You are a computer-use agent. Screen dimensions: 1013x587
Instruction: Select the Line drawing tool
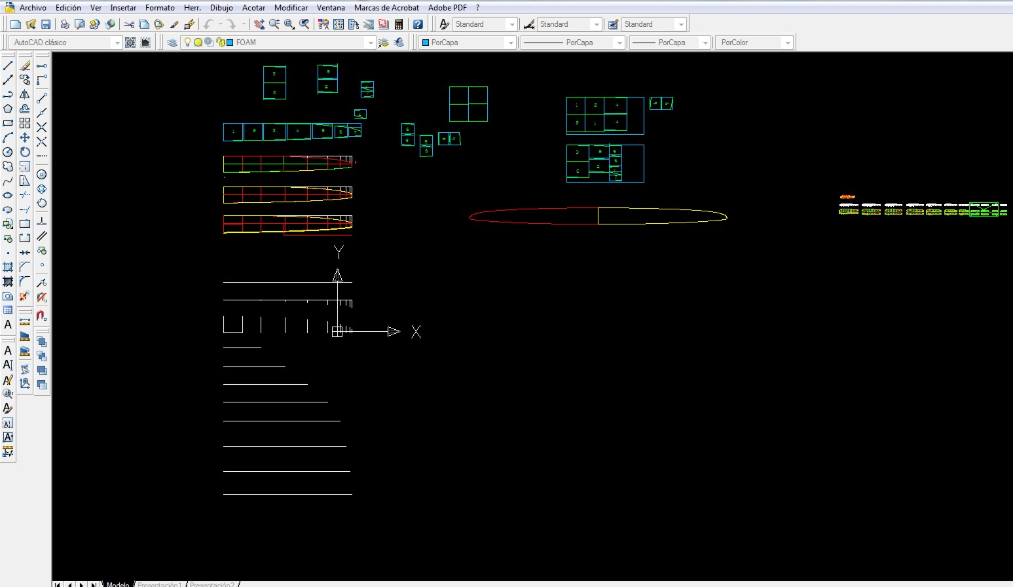click(8, 65)
